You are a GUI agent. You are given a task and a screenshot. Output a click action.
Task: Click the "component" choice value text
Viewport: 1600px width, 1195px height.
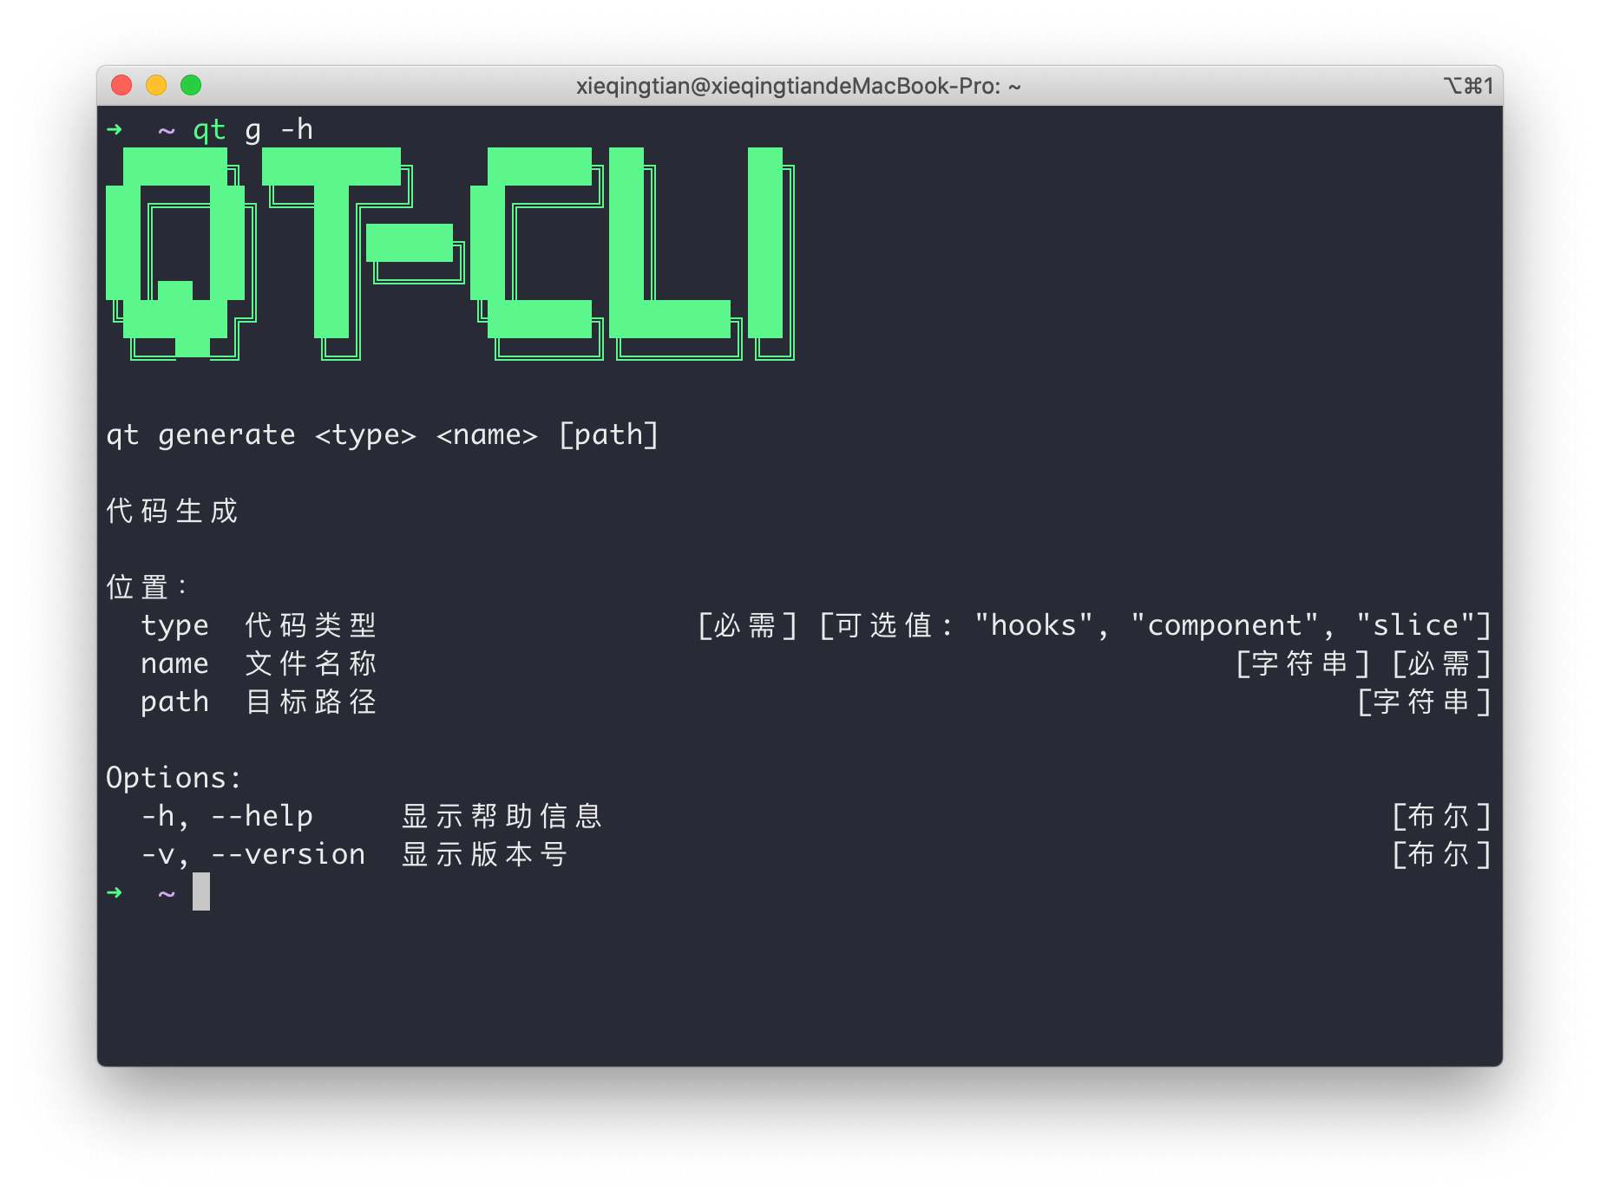[1224, 625]
